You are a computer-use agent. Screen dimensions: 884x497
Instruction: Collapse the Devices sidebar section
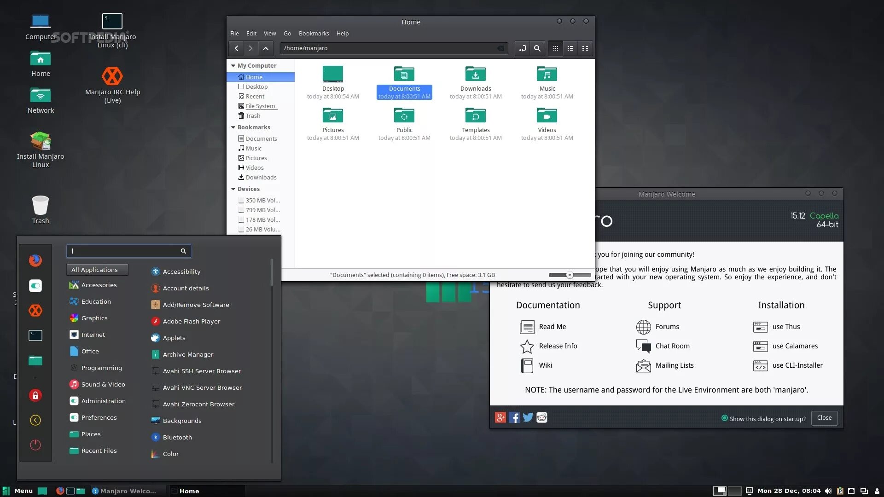[233, 189]
